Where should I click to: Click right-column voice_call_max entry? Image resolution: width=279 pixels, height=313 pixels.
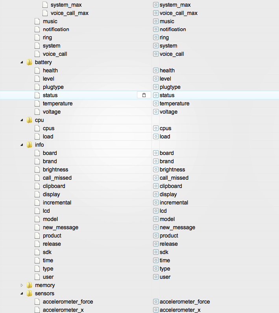tap(179, 13)
